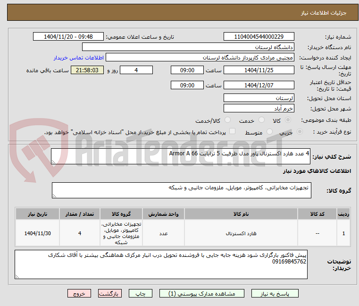The height and width of the screenshot is (306, 359).
Task: Click the 'ساعت باقی مانده' label
Action: [47, 70]
